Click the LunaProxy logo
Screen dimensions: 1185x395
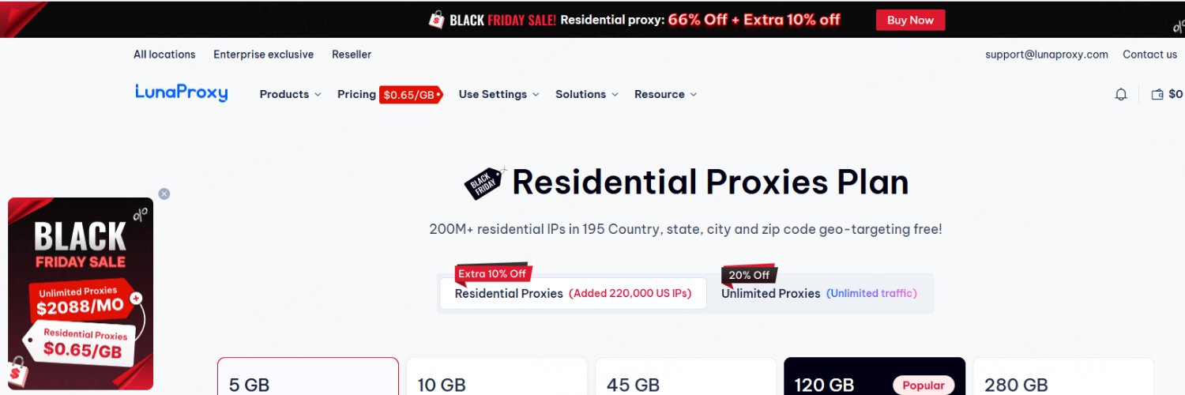pos(181,93)
